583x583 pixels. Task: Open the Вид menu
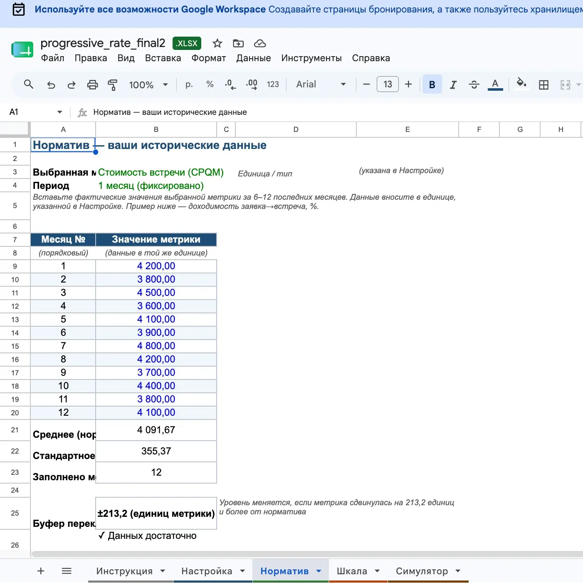[126, 58]
